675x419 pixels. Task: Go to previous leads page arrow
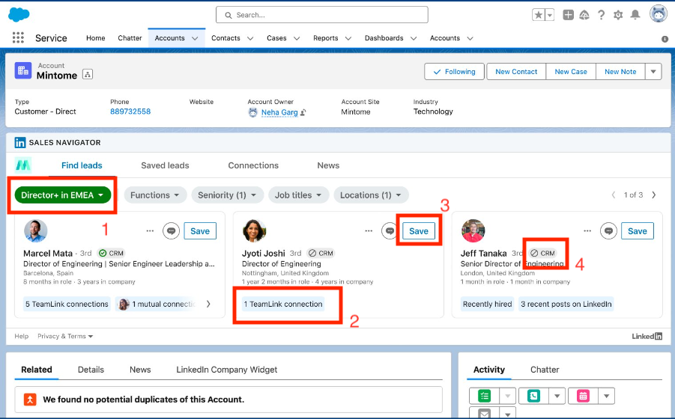pos(614,195)
